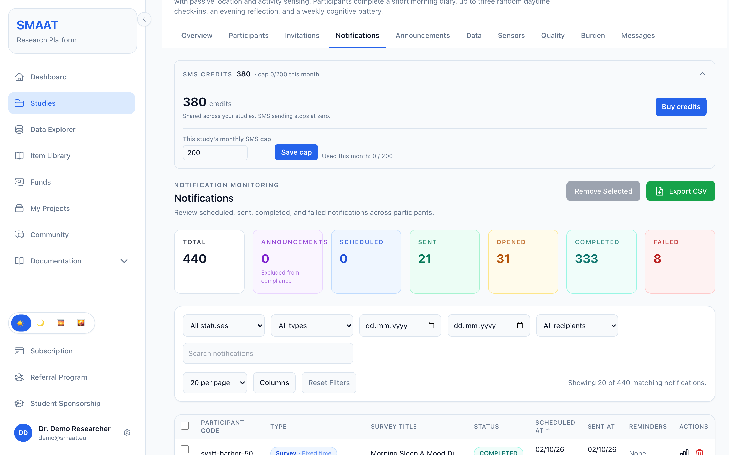Switch to the Participants tab

point(249,35)
